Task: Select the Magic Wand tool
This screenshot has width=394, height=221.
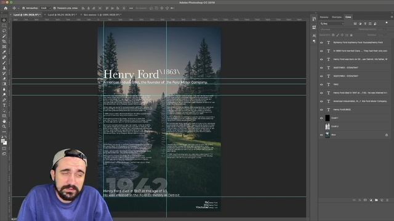Action: [4, 36]
